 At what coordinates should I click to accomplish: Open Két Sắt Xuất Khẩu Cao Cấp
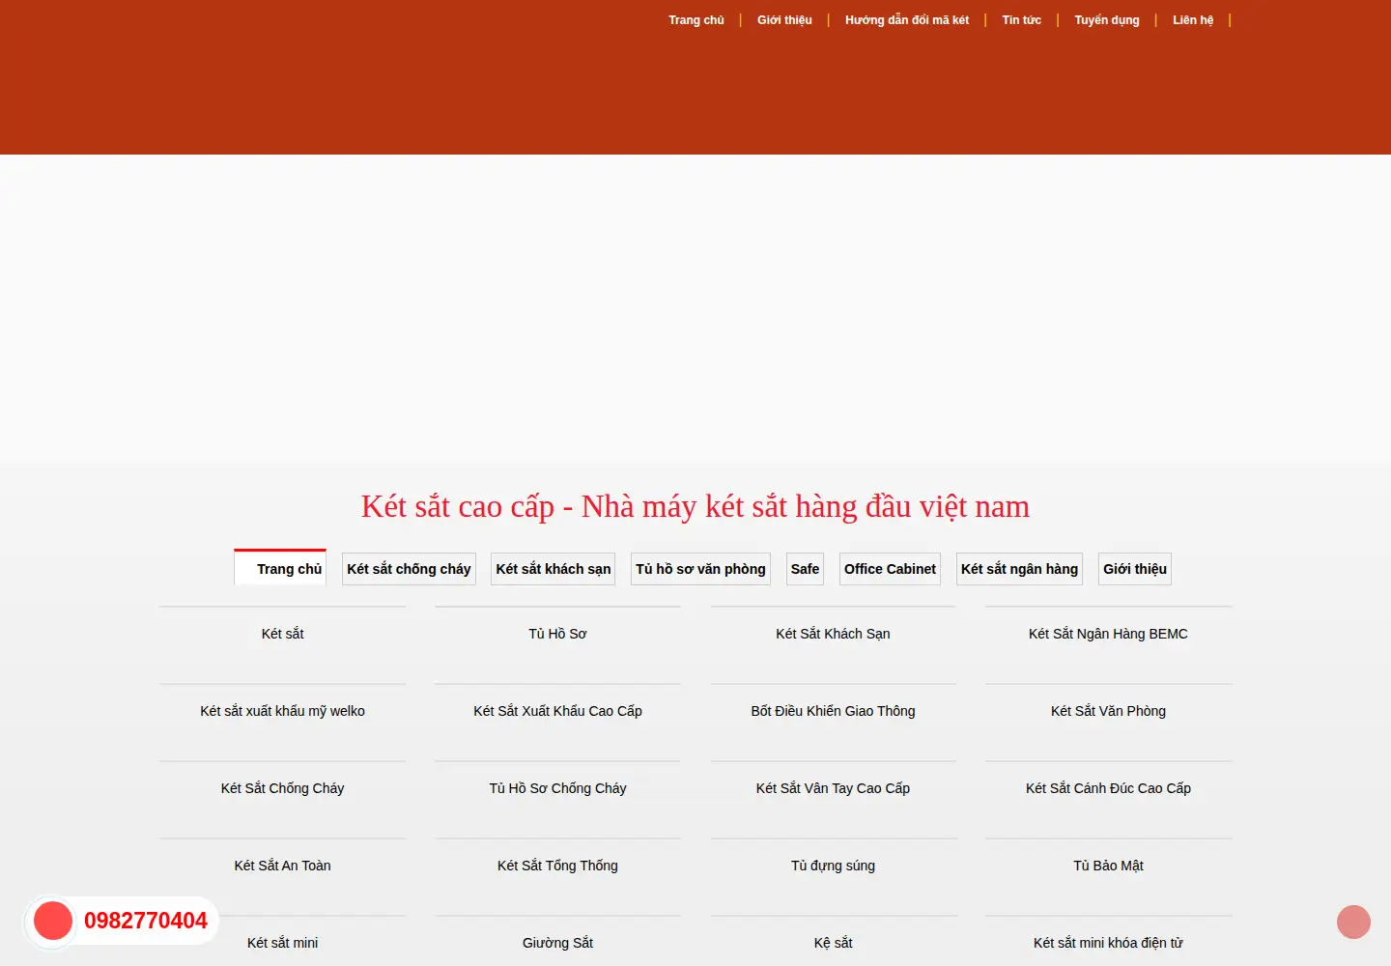[x=557, y=711]
